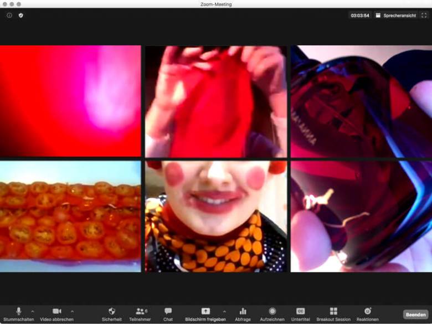Select the clown face video tile

pos(216,216)
